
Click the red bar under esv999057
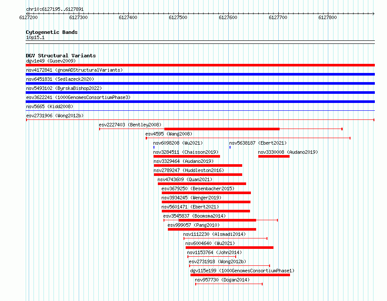(212, 229)
